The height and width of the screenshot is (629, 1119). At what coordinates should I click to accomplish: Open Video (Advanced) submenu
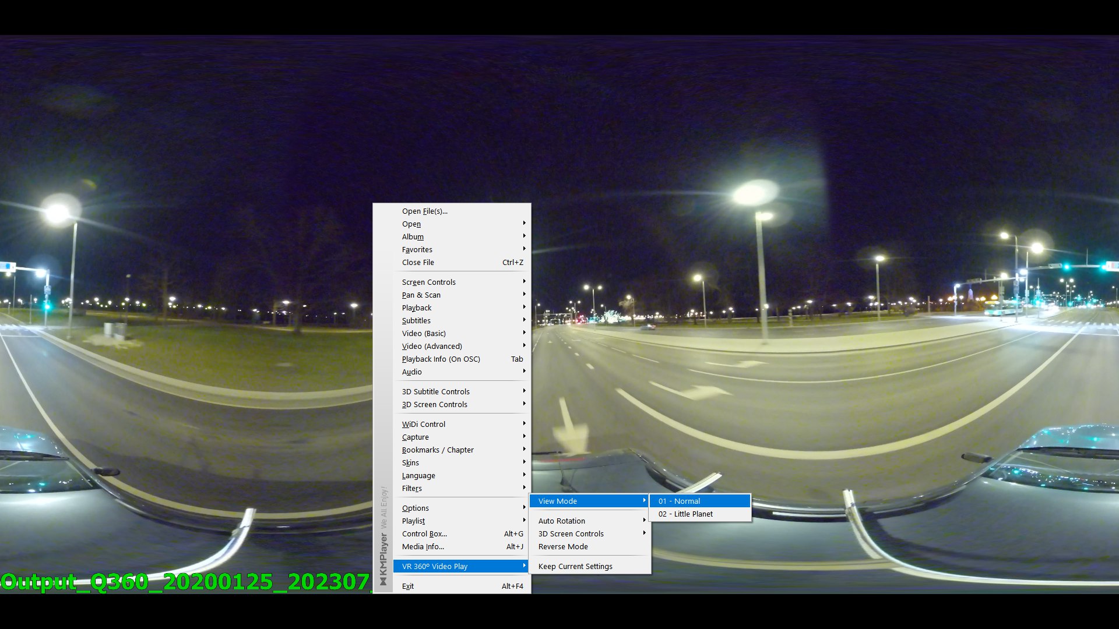point(460,346)
